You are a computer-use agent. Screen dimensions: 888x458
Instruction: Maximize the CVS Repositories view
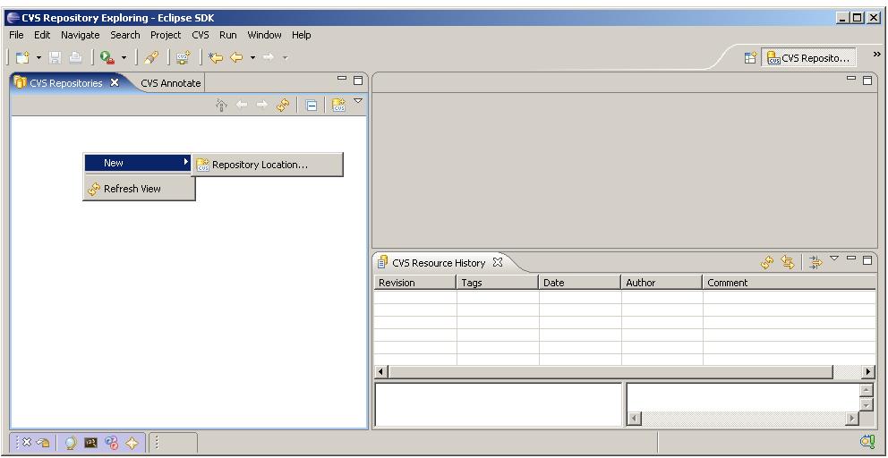coord(358,81)
